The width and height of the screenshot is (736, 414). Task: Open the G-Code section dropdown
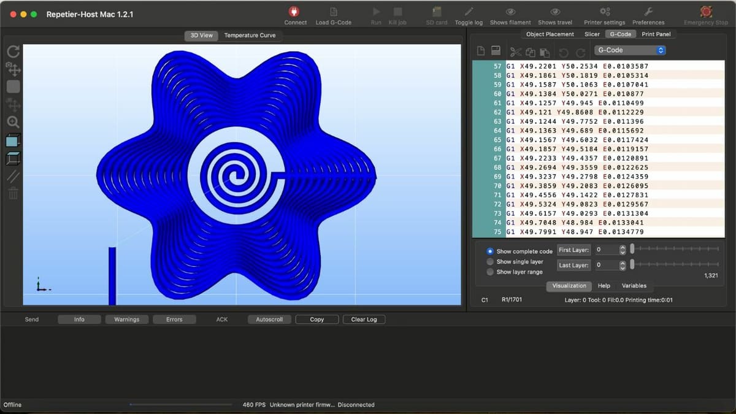(630, 50)
